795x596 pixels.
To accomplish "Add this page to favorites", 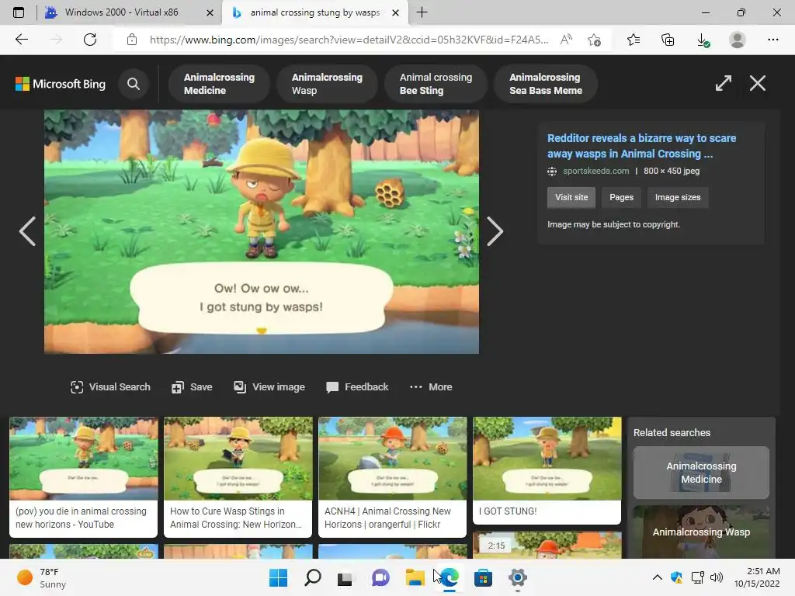I will click(594, 40).
